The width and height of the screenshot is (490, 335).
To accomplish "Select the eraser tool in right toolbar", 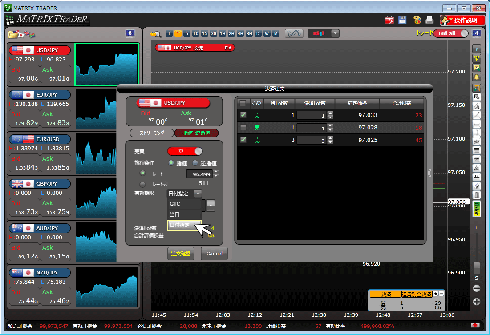I will coord(476,186).
